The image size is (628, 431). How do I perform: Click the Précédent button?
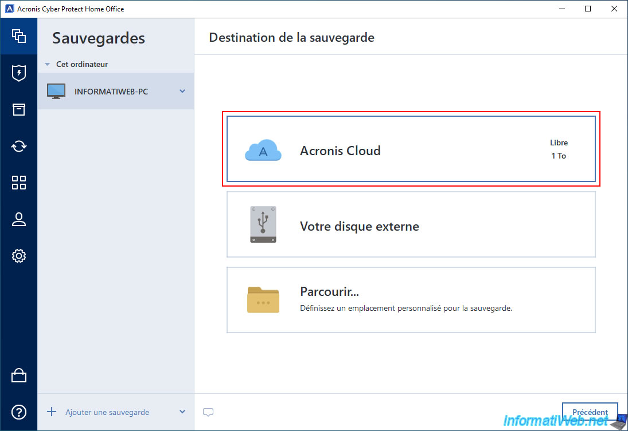(590, 412)
